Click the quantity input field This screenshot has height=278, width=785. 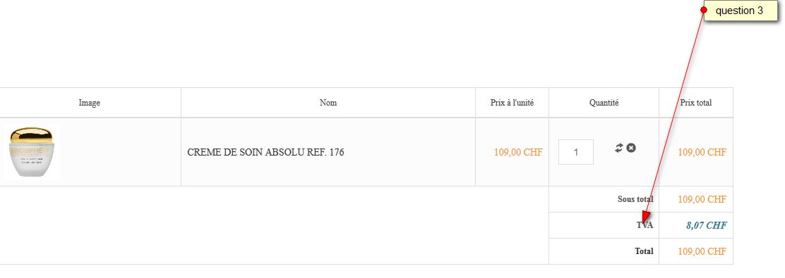point(576,152)
